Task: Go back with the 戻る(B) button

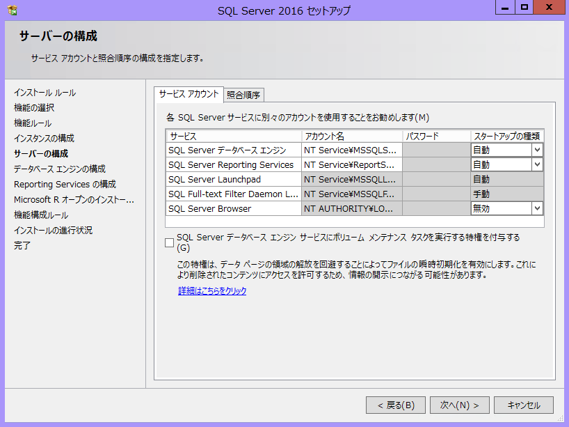Action: (x=396, y=405)
